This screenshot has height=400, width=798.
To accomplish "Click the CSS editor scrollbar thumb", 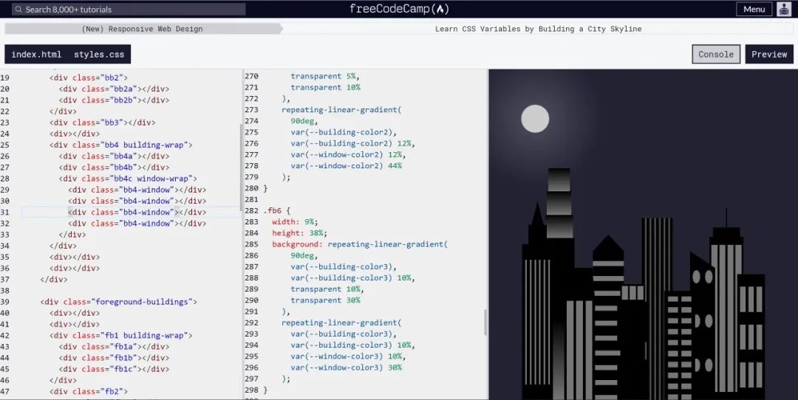I will click(485, 323).
